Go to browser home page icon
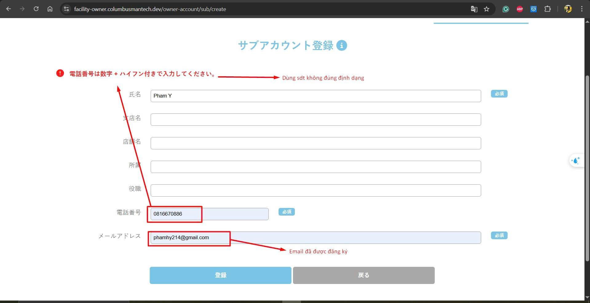The width and height of the screenshot is (590, 303). (x=50, y=9)
